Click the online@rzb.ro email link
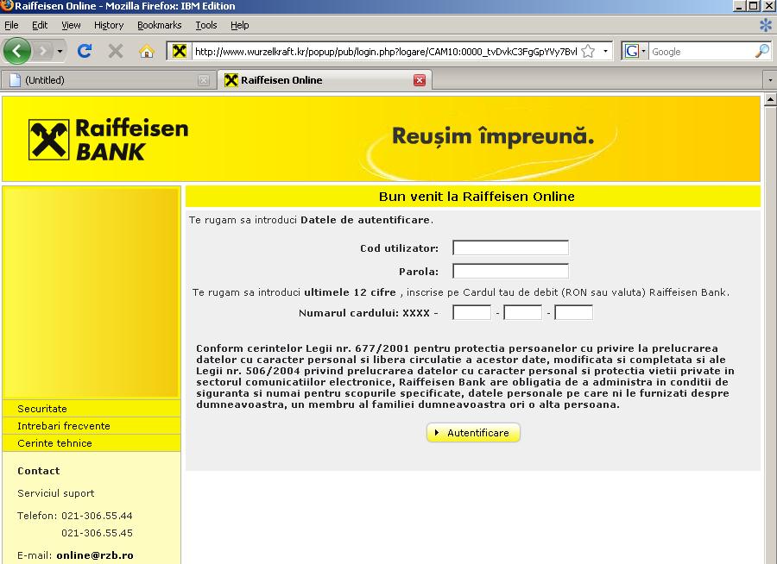This screenshot has height=564, width=777. point(95,555)
